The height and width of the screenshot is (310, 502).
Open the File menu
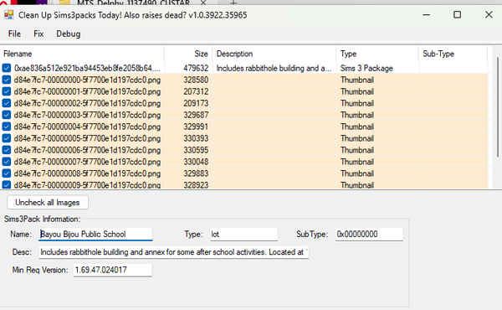tap(14, 34)
